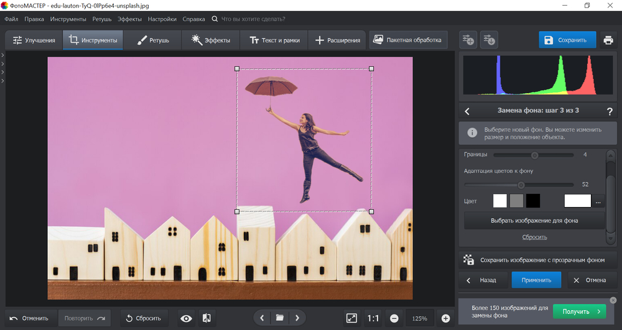Click the add preset icon above histogram

pyautogui.click(x=468, y=40)
